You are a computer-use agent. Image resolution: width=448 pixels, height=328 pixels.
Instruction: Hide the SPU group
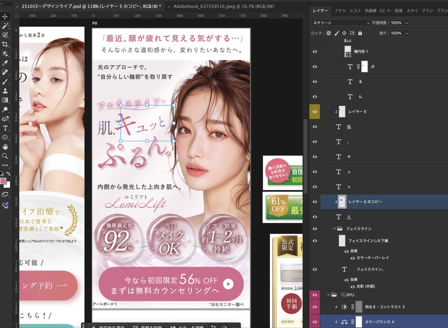[x=315, y=295]
